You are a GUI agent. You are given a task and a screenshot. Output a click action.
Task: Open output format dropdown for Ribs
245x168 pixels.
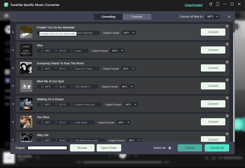click(117, 51)
